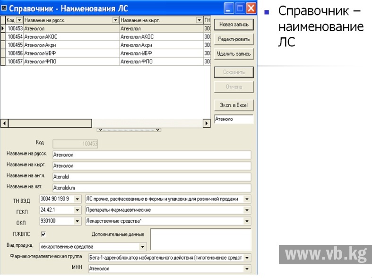
Task: Close the Справочник - Наименования ЛС window
Action: (x=251, y=9)
